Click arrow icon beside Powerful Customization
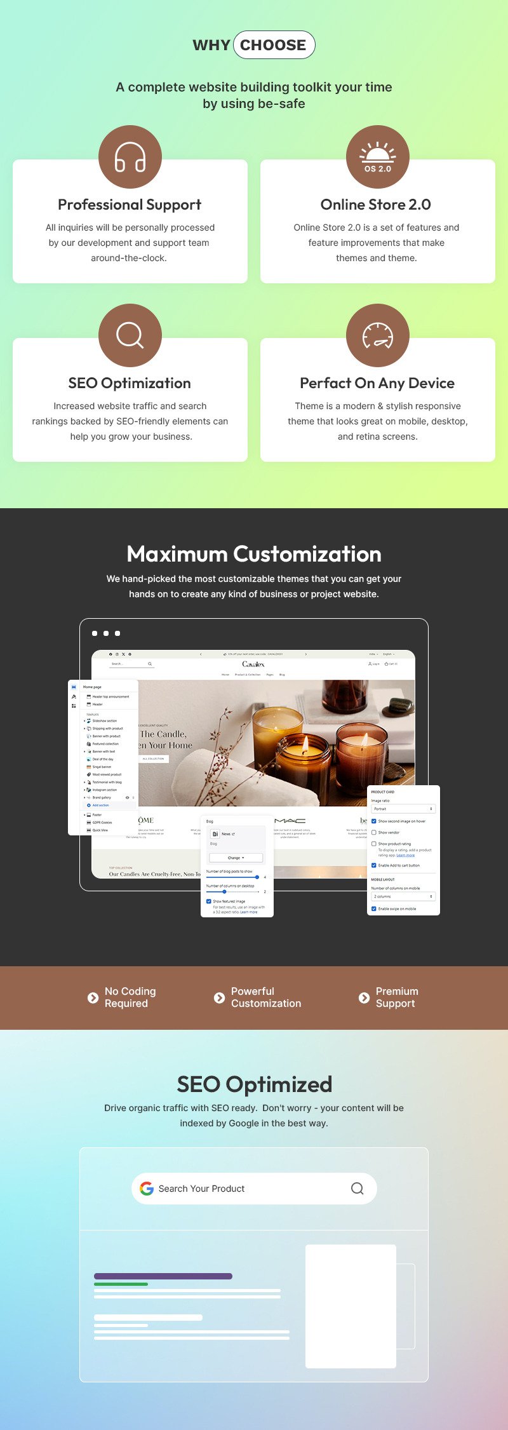The image size is (508, 1430). pyautogui.click(x=219, y=997)
